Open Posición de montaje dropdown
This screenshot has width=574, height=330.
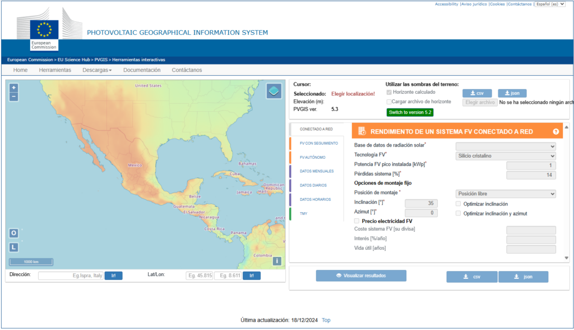tap(506, 194)
